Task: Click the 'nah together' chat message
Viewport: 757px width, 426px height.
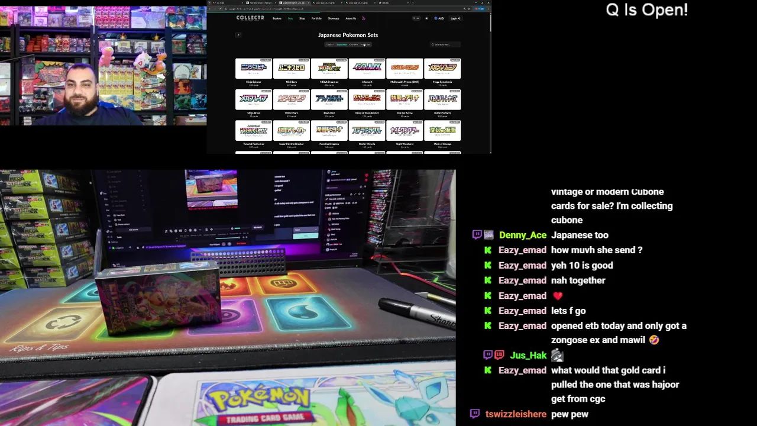Action: coord(578,280)
